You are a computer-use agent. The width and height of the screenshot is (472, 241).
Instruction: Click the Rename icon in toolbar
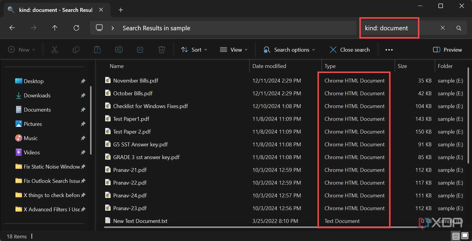point(119,50)
